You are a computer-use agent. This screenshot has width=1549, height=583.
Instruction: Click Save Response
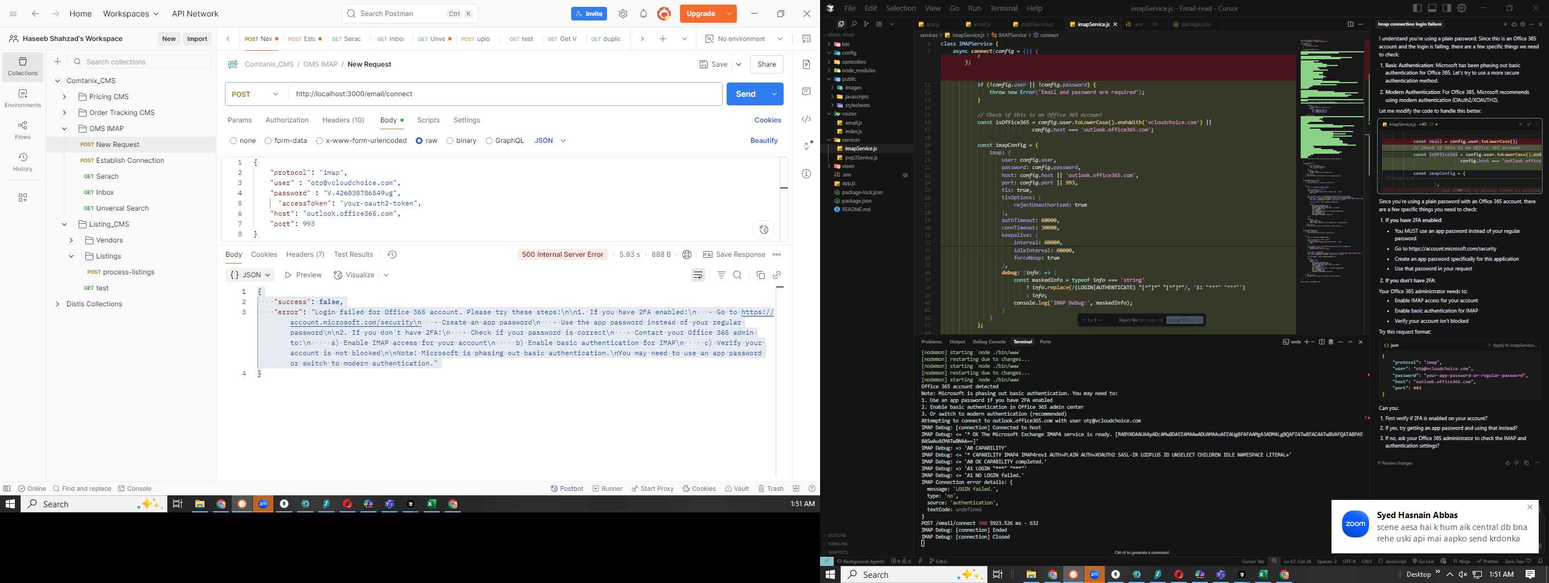734,255
